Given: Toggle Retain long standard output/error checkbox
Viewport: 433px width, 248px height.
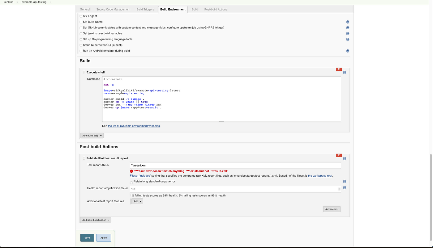Looking at the screenshot, I should pyautogui.click(x=131, y=182).
